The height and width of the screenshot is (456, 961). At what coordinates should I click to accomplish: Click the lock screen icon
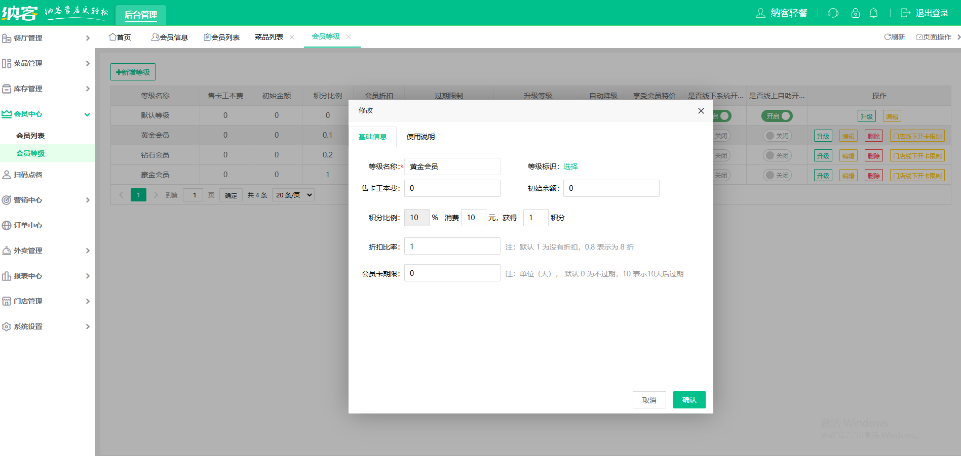pyautogui.click(x=856, y=13)
